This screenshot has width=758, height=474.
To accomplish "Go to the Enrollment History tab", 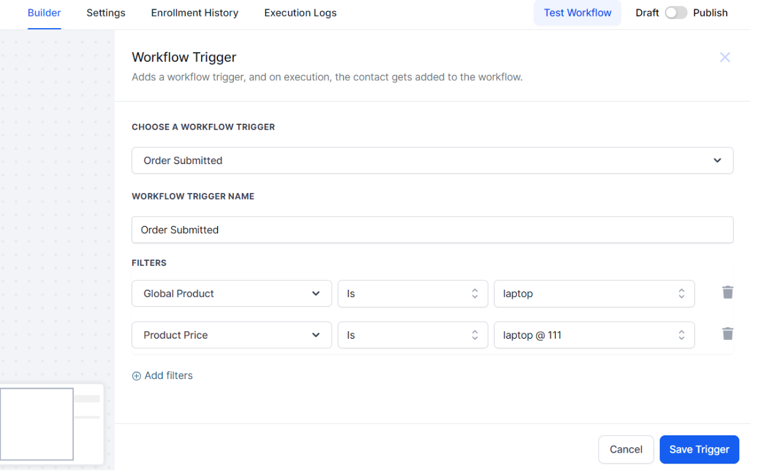I will pos(195,13).
